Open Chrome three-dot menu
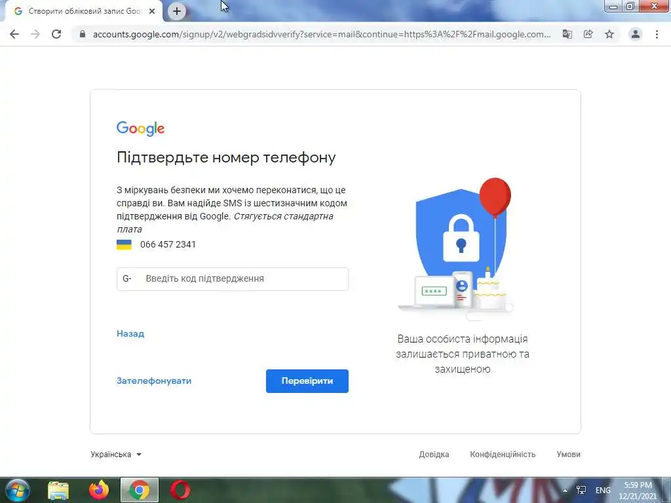 point(657,34)
